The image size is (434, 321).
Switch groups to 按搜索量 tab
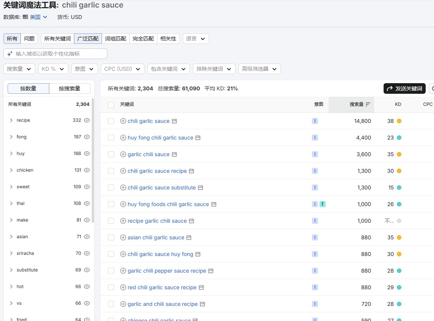pyautogui.click(x=70, y=88)
